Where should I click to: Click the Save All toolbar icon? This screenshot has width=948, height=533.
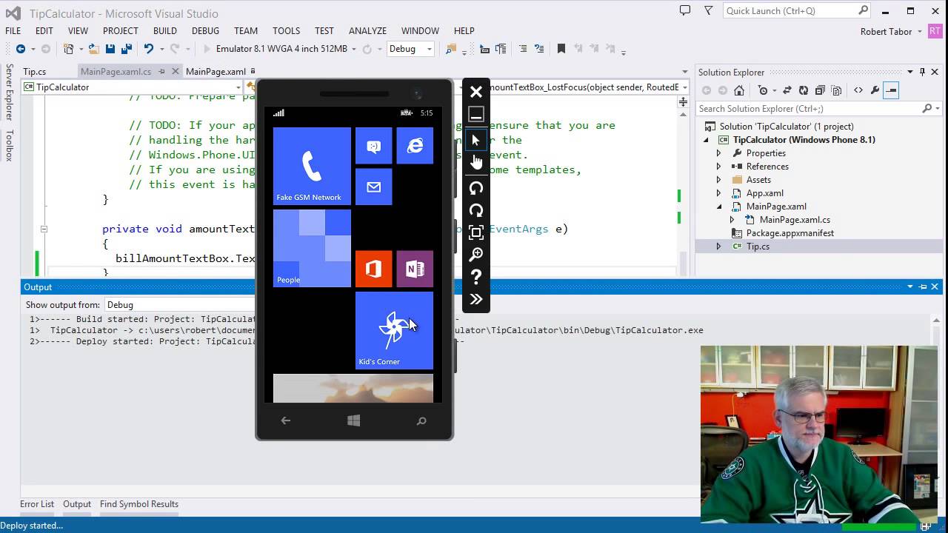pyautogui.click(x=124, y=49)
